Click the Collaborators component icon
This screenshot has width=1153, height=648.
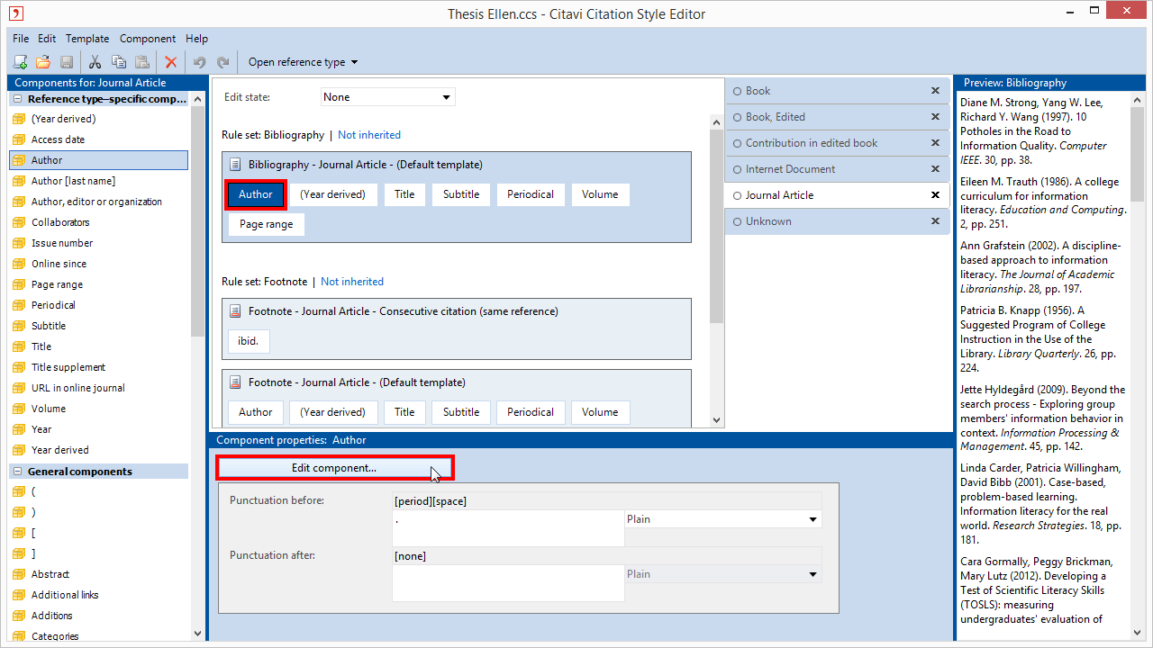pos(18,222)
